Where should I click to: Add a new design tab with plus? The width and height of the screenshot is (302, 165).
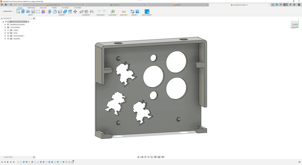pos(273,5)
